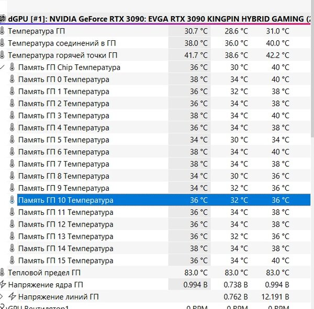Expand the Напряжение линий ГП group
This screenshot has height=309, width=314.
2,296
